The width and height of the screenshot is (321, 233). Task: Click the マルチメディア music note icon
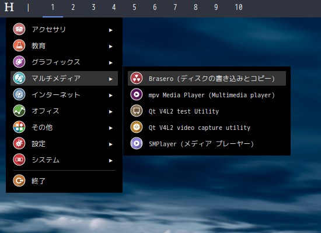[x=19, y=78]
